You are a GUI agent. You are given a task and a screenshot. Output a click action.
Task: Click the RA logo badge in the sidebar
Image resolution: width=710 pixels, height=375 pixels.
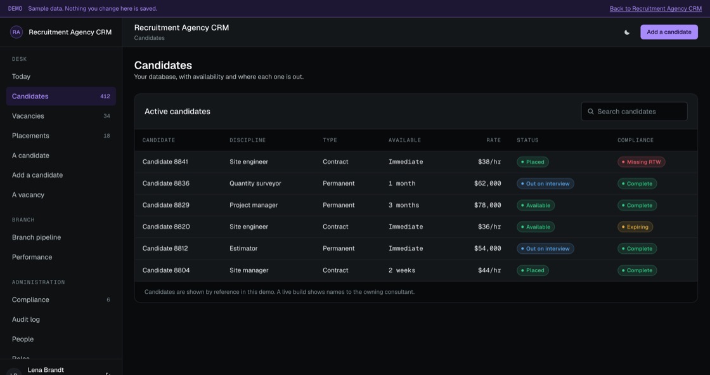[16, 32]
